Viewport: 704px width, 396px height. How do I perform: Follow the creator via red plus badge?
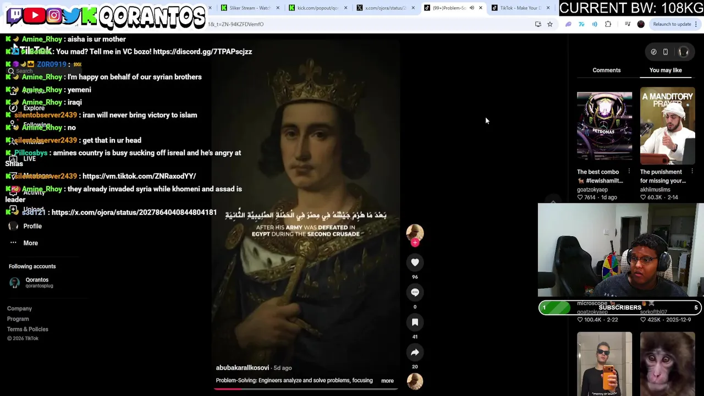pyautogui.click(x=415, y=243)
